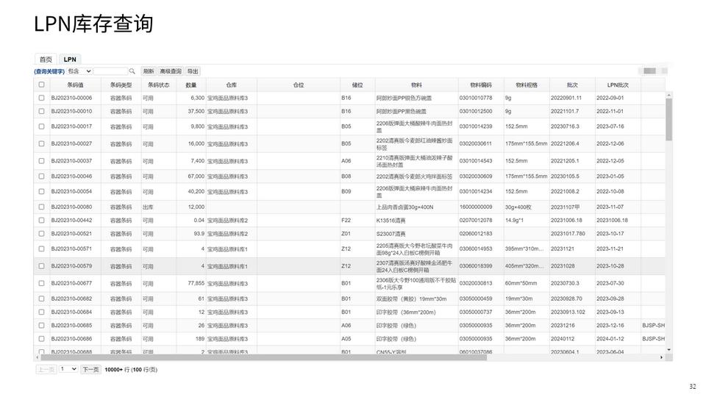This screenshot has width=706, height=397.
Task: Toggle the select-all checkbox in table header
Action: point(41,85)
